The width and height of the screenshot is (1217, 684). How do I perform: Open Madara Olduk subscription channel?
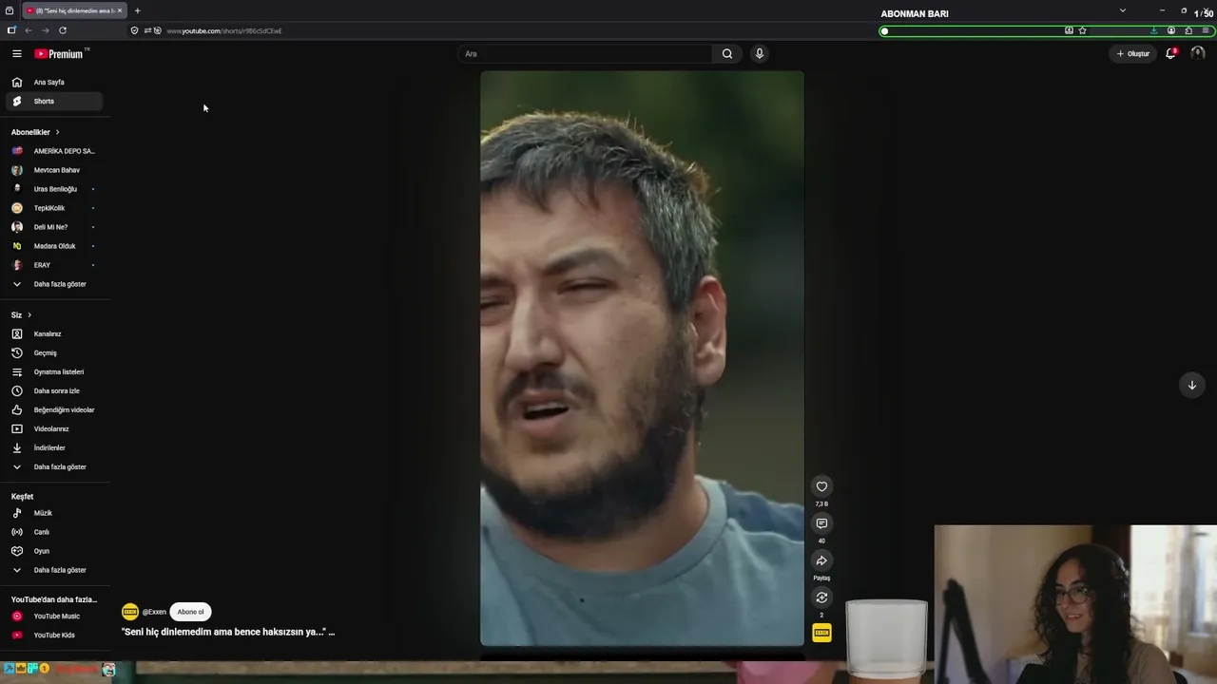pos(53,246)
